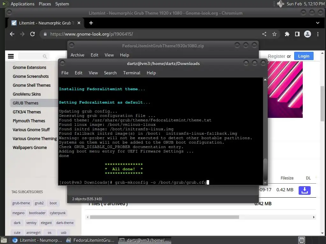Share this page via share icon
This screenshot has width=326, height=244.
coord(264,34)
